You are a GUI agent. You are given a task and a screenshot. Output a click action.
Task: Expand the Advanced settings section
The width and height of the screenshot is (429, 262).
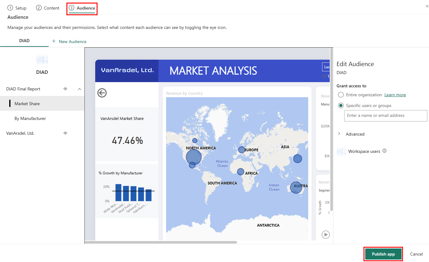(339, 134)
